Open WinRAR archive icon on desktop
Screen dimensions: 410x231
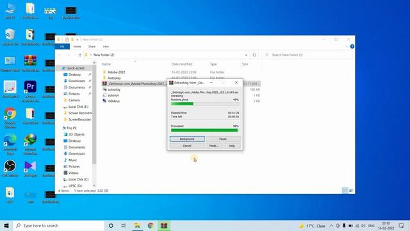30,63
